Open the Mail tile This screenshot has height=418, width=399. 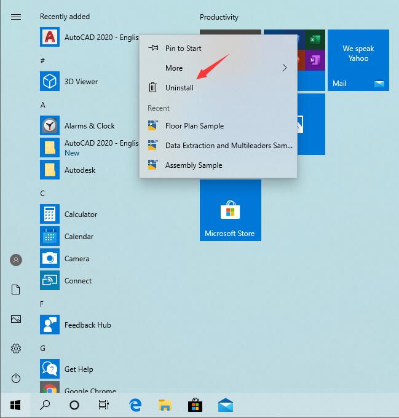pos(358,60)
